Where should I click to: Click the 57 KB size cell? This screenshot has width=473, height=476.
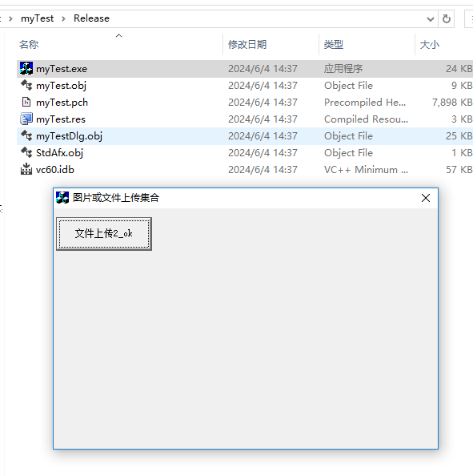[x=459, y=169]
